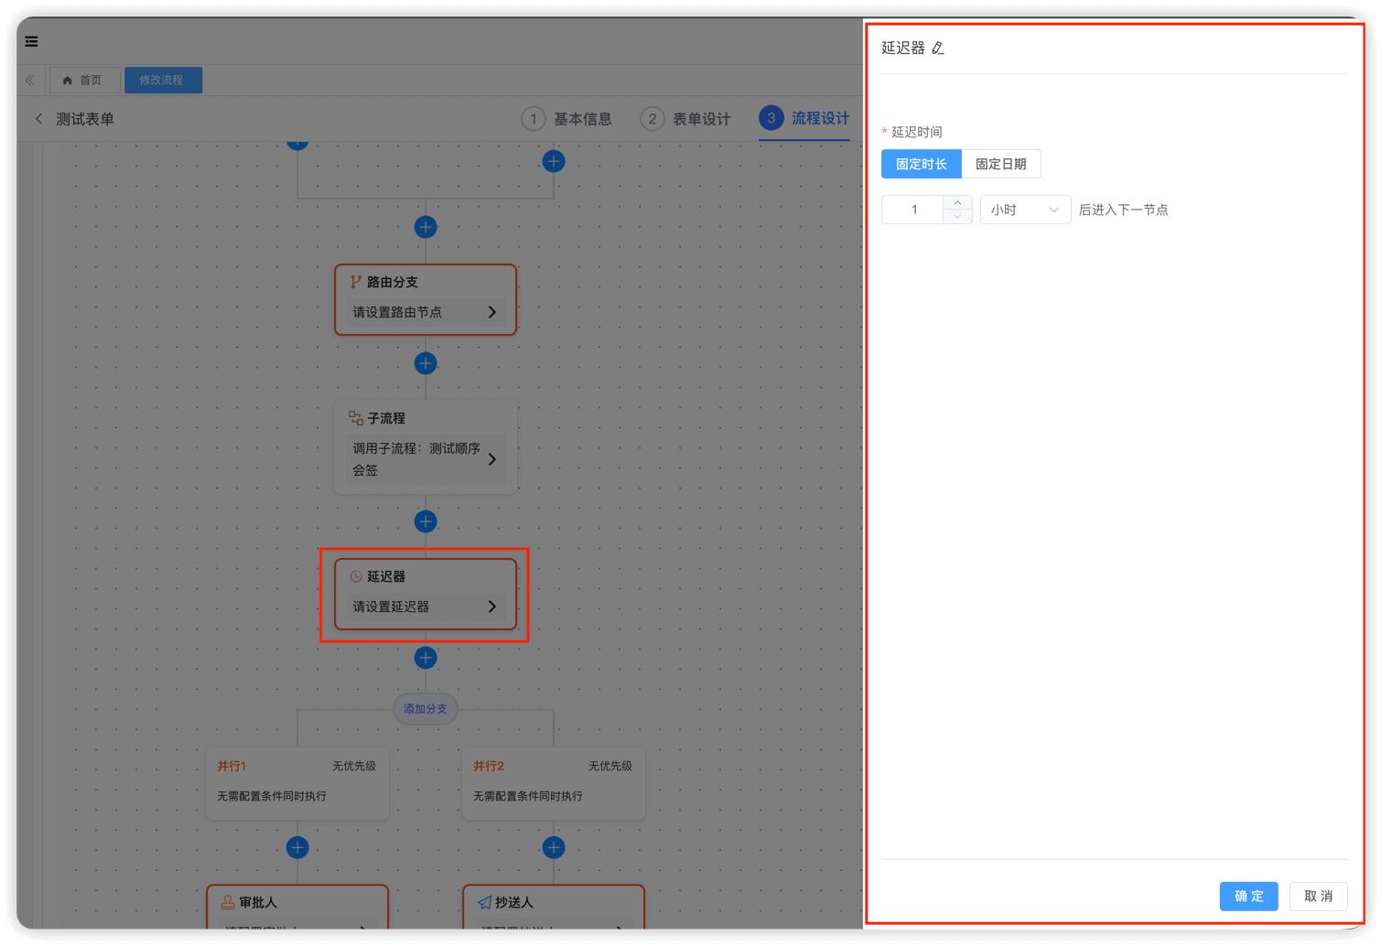The width and height of the screenshot is (1382, 946).
Task: Click plus button below 延迟器 node
Action: click(426, 658)
